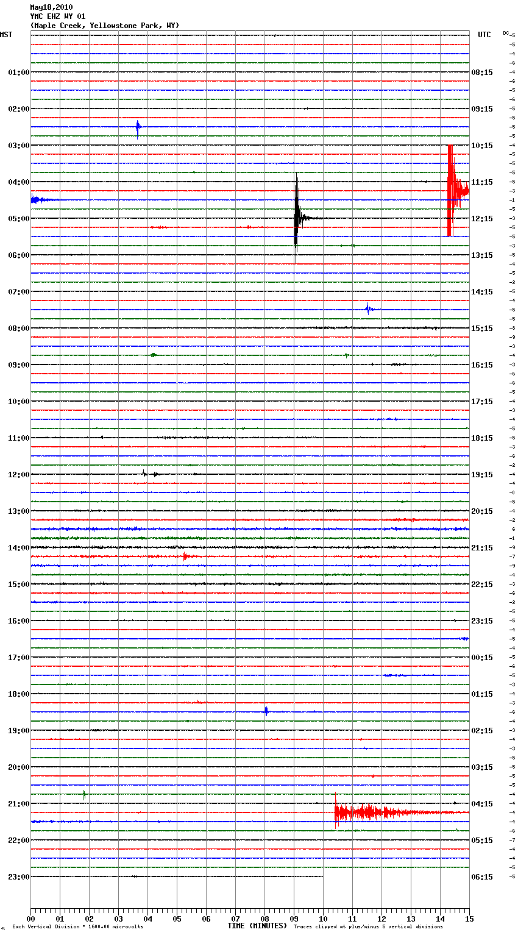Select the 12:00 MST time label

point(18,475)
